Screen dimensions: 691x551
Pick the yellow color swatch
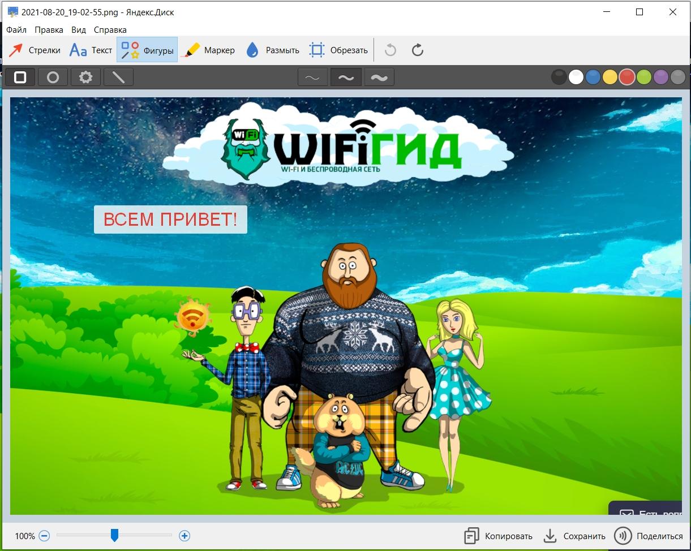pos(610,77)
